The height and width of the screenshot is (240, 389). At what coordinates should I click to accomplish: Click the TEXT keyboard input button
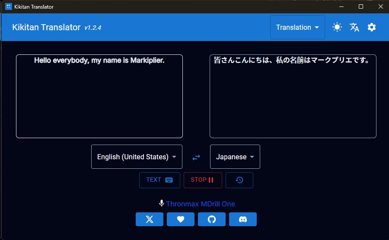pos(159,180)
